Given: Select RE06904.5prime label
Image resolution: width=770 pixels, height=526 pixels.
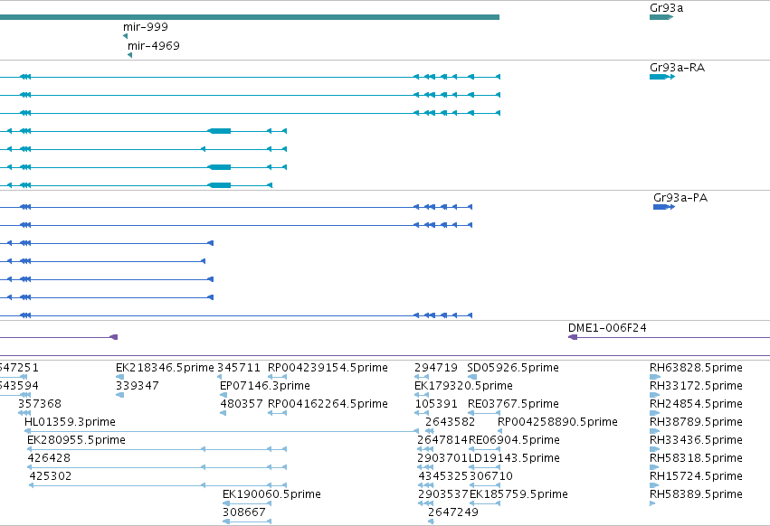Looking at the screenshot, I should 514,440.
